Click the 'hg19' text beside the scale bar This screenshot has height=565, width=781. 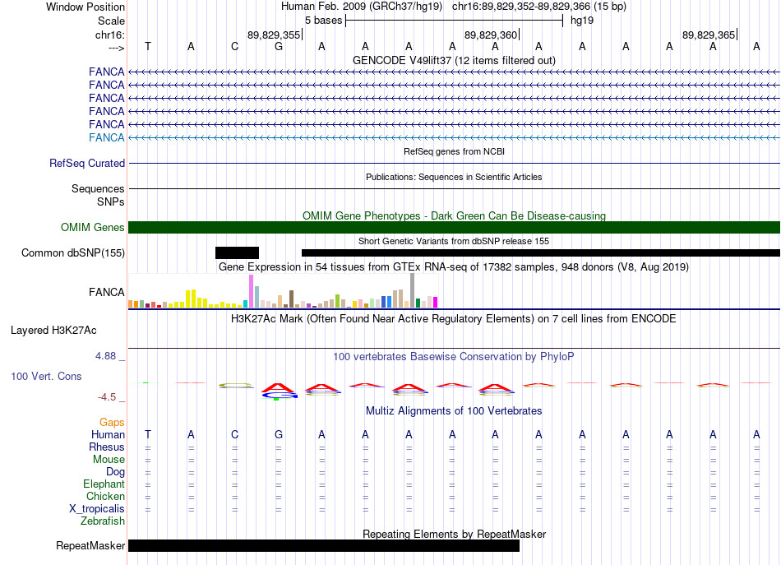[x=582, y=21]
